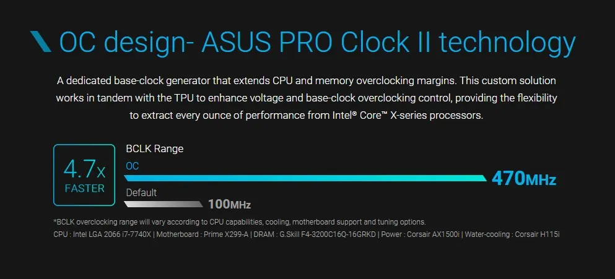This screenshot has width=615, height=279.
Task: Click the Default gray gradient bar
Action: click(x=163, y=204)
